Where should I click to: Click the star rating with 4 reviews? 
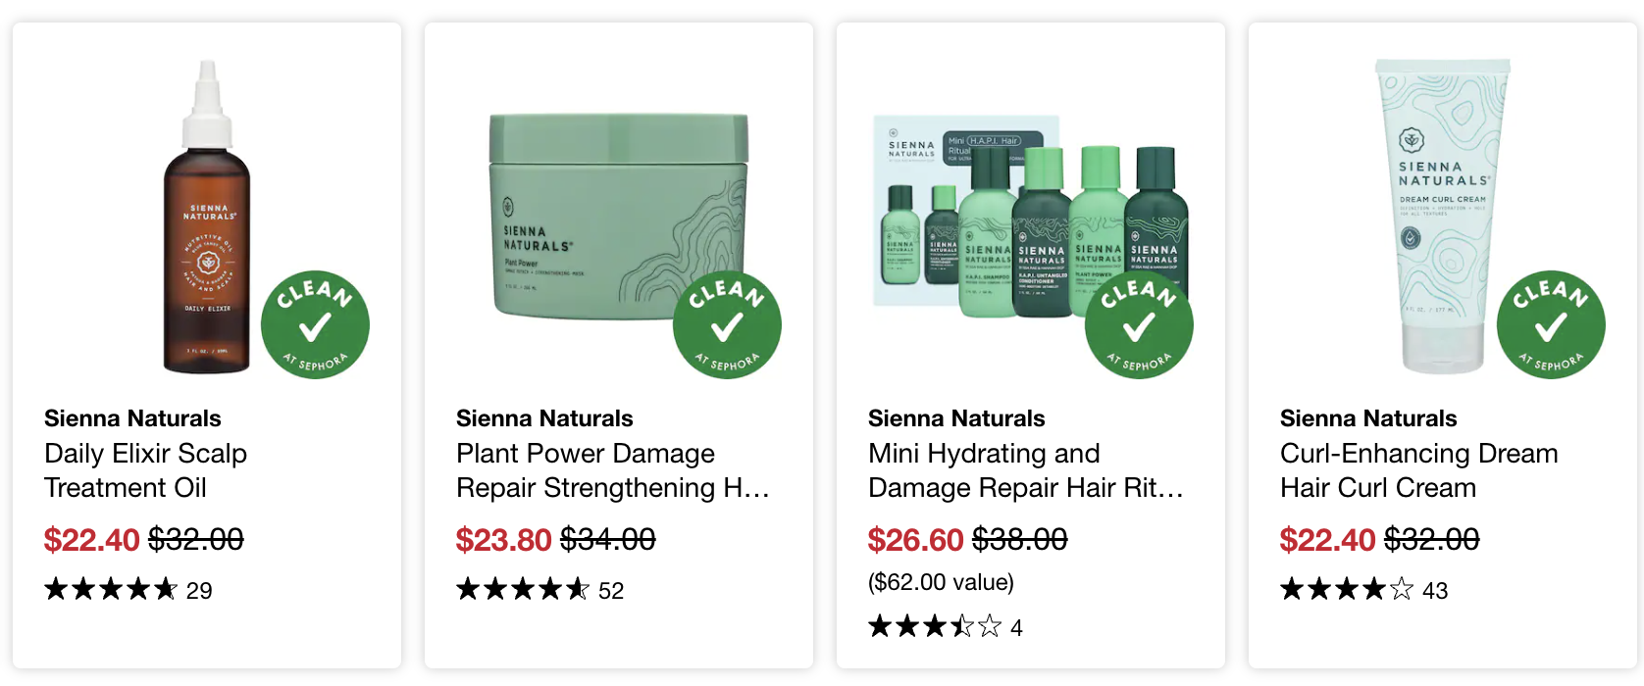point(946,627)
